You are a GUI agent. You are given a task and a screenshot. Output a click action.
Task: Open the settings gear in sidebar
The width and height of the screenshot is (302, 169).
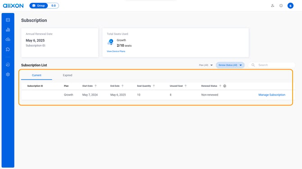tap(8, 74)
